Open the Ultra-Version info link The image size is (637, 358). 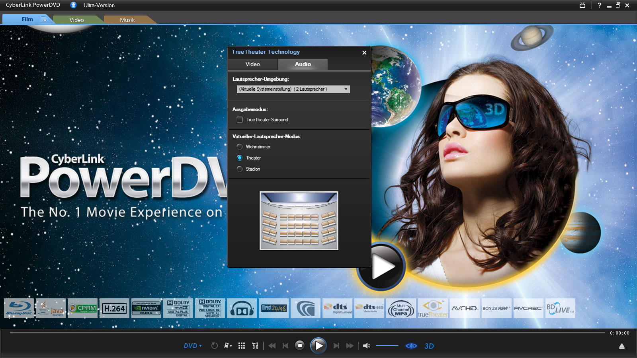(x=99, y=5)
